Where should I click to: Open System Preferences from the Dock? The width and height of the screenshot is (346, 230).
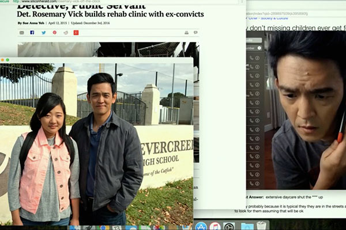click(229, 226)
